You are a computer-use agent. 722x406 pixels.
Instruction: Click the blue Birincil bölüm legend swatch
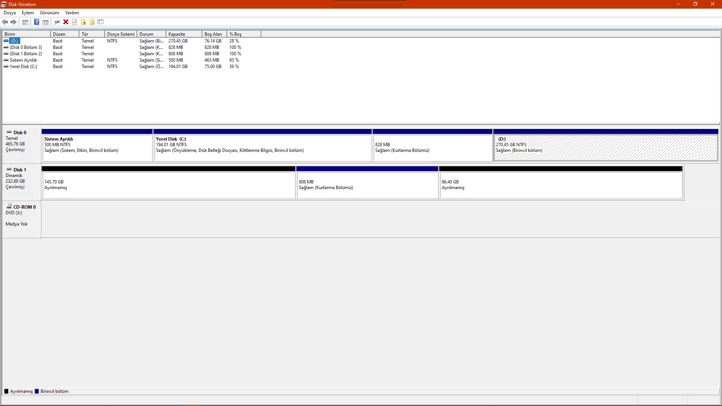[36, 391]
